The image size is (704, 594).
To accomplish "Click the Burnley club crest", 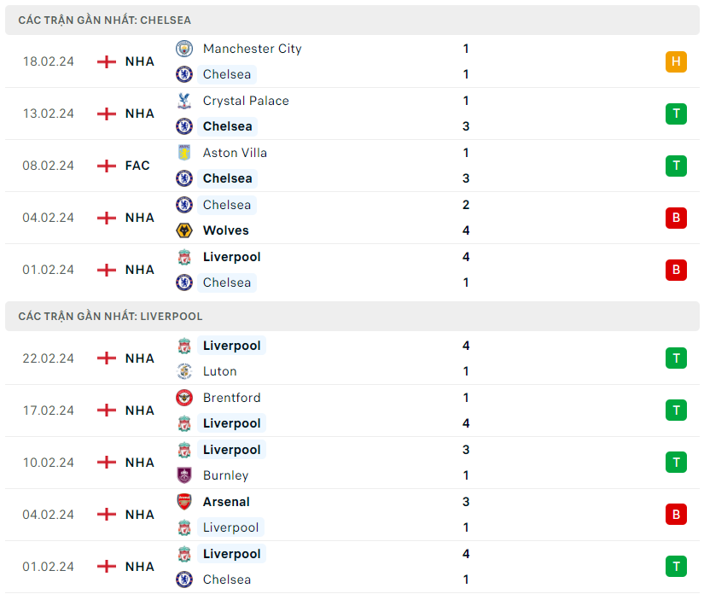I will tap(184, 475).
